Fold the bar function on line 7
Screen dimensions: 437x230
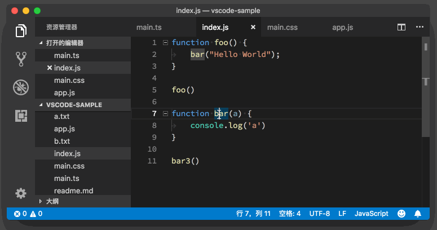[165, 114]
